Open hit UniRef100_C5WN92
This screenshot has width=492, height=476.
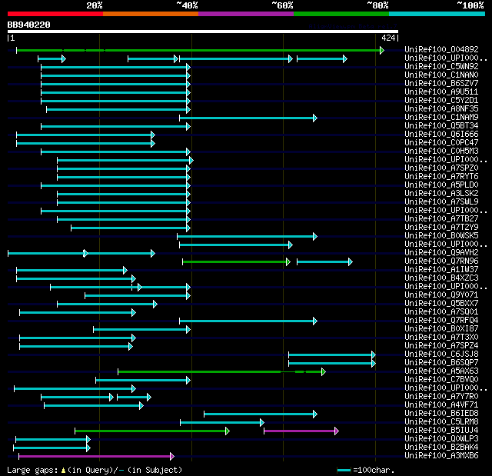[x=441, y=66]
